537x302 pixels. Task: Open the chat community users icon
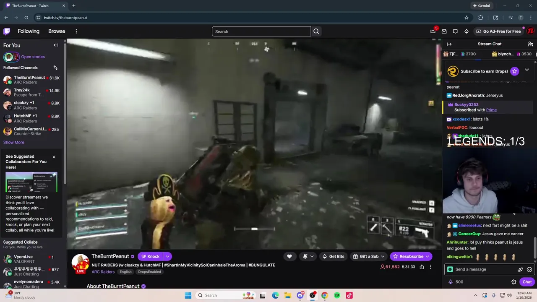[x=530, y=44]
